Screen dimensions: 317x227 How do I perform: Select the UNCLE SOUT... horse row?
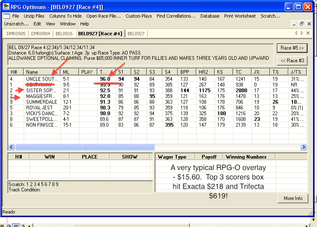tap(157, 79)
